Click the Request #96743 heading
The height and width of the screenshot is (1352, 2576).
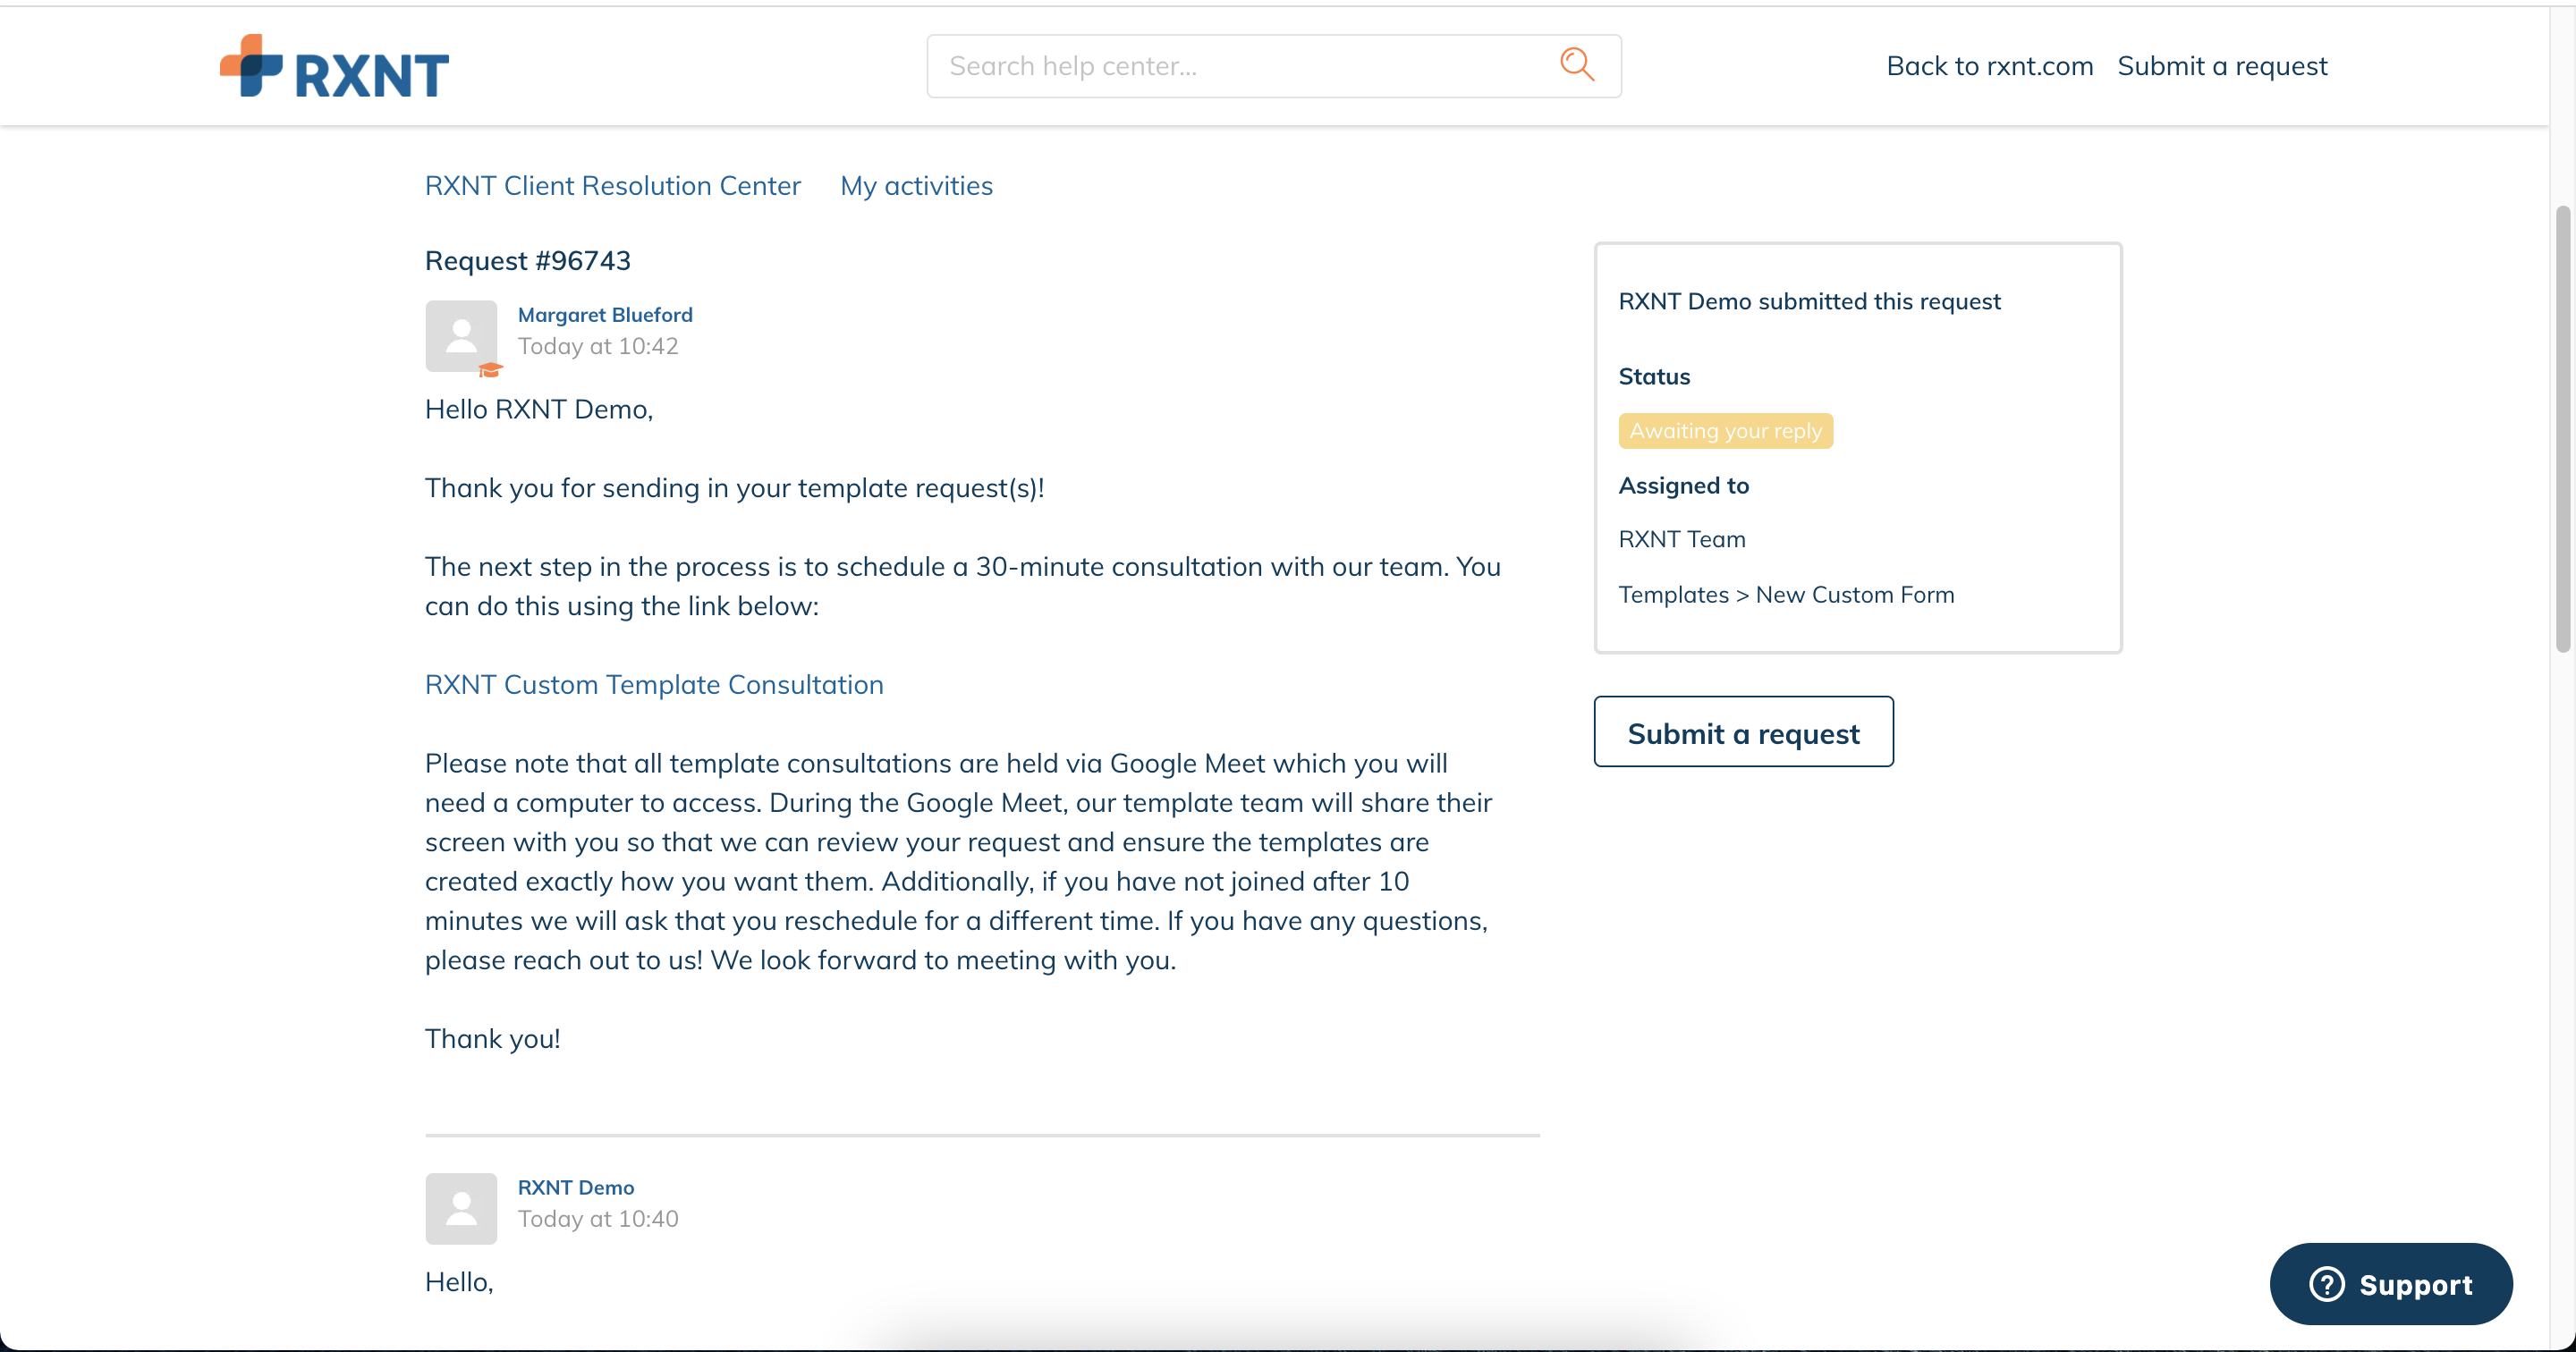tap(528, 261)
